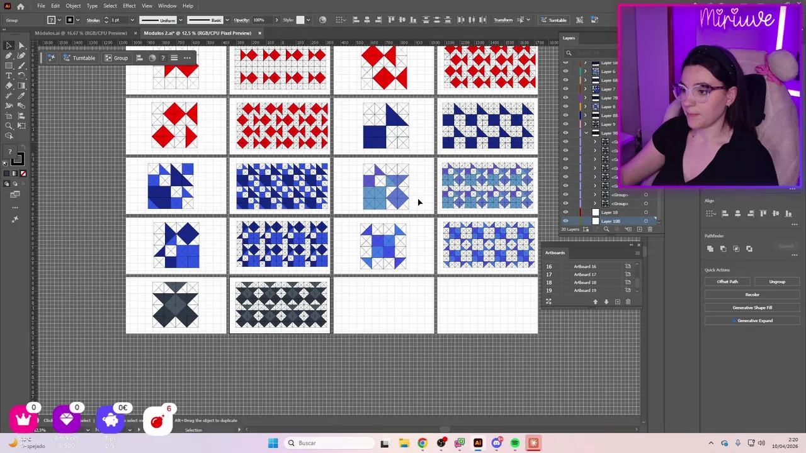Click the Offset Path quick action
The image size is (806, 453).
pyautogui.click(x=727, y=282)
